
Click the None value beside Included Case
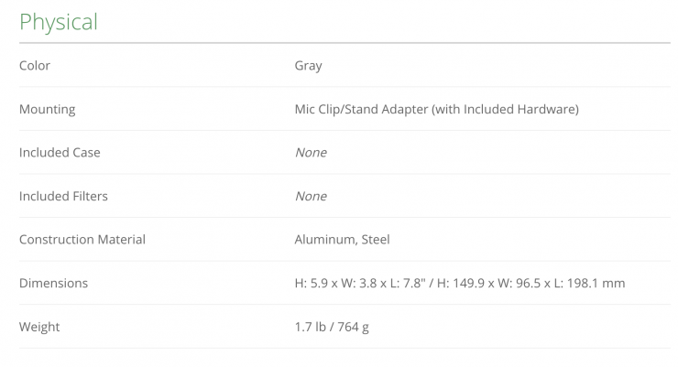click(x=311, y=153)
